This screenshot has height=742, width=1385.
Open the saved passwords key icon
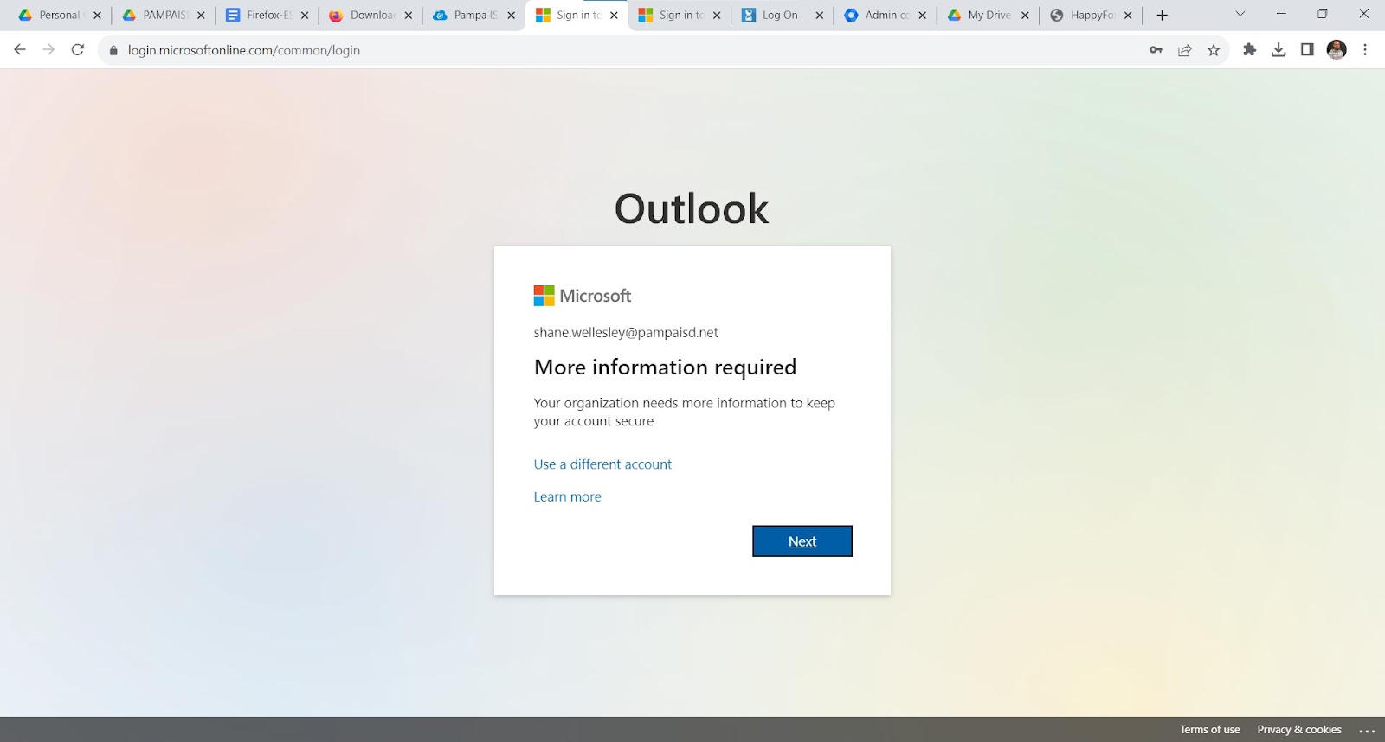[1156, 50]
